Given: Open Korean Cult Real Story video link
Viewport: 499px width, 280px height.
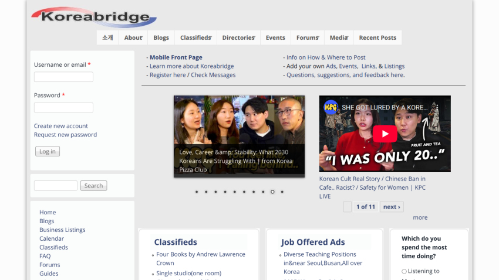Looking at the screenshot, I should coord(372,187).
